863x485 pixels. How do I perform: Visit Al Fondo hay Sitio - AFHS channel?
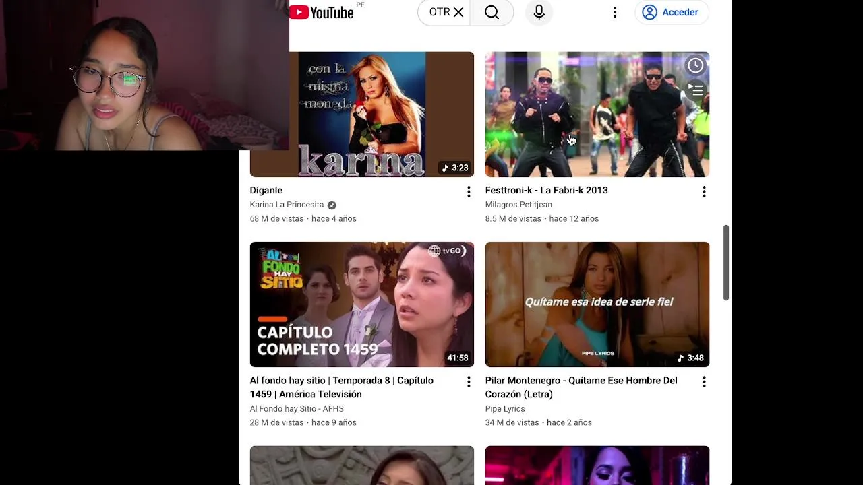pyautogui.click(x=297, y=409)
